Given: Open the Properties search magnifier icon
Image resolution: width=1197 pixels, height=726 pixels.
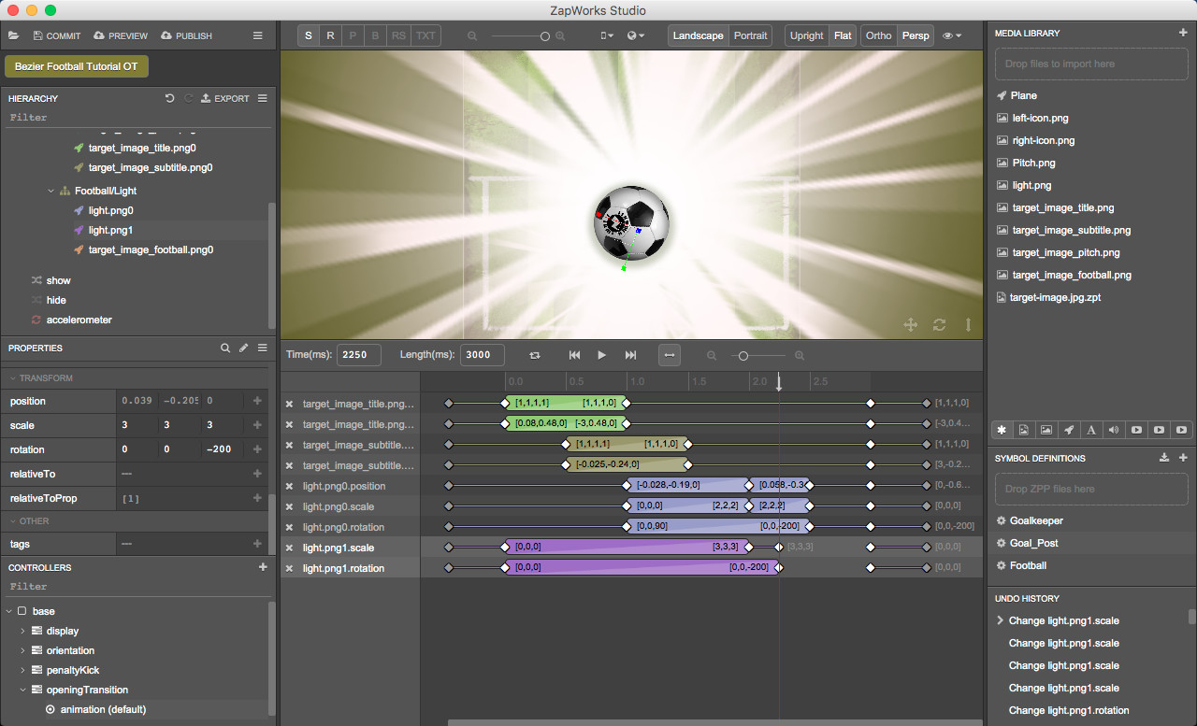Looking at the screenshot, I should (225, 348).
